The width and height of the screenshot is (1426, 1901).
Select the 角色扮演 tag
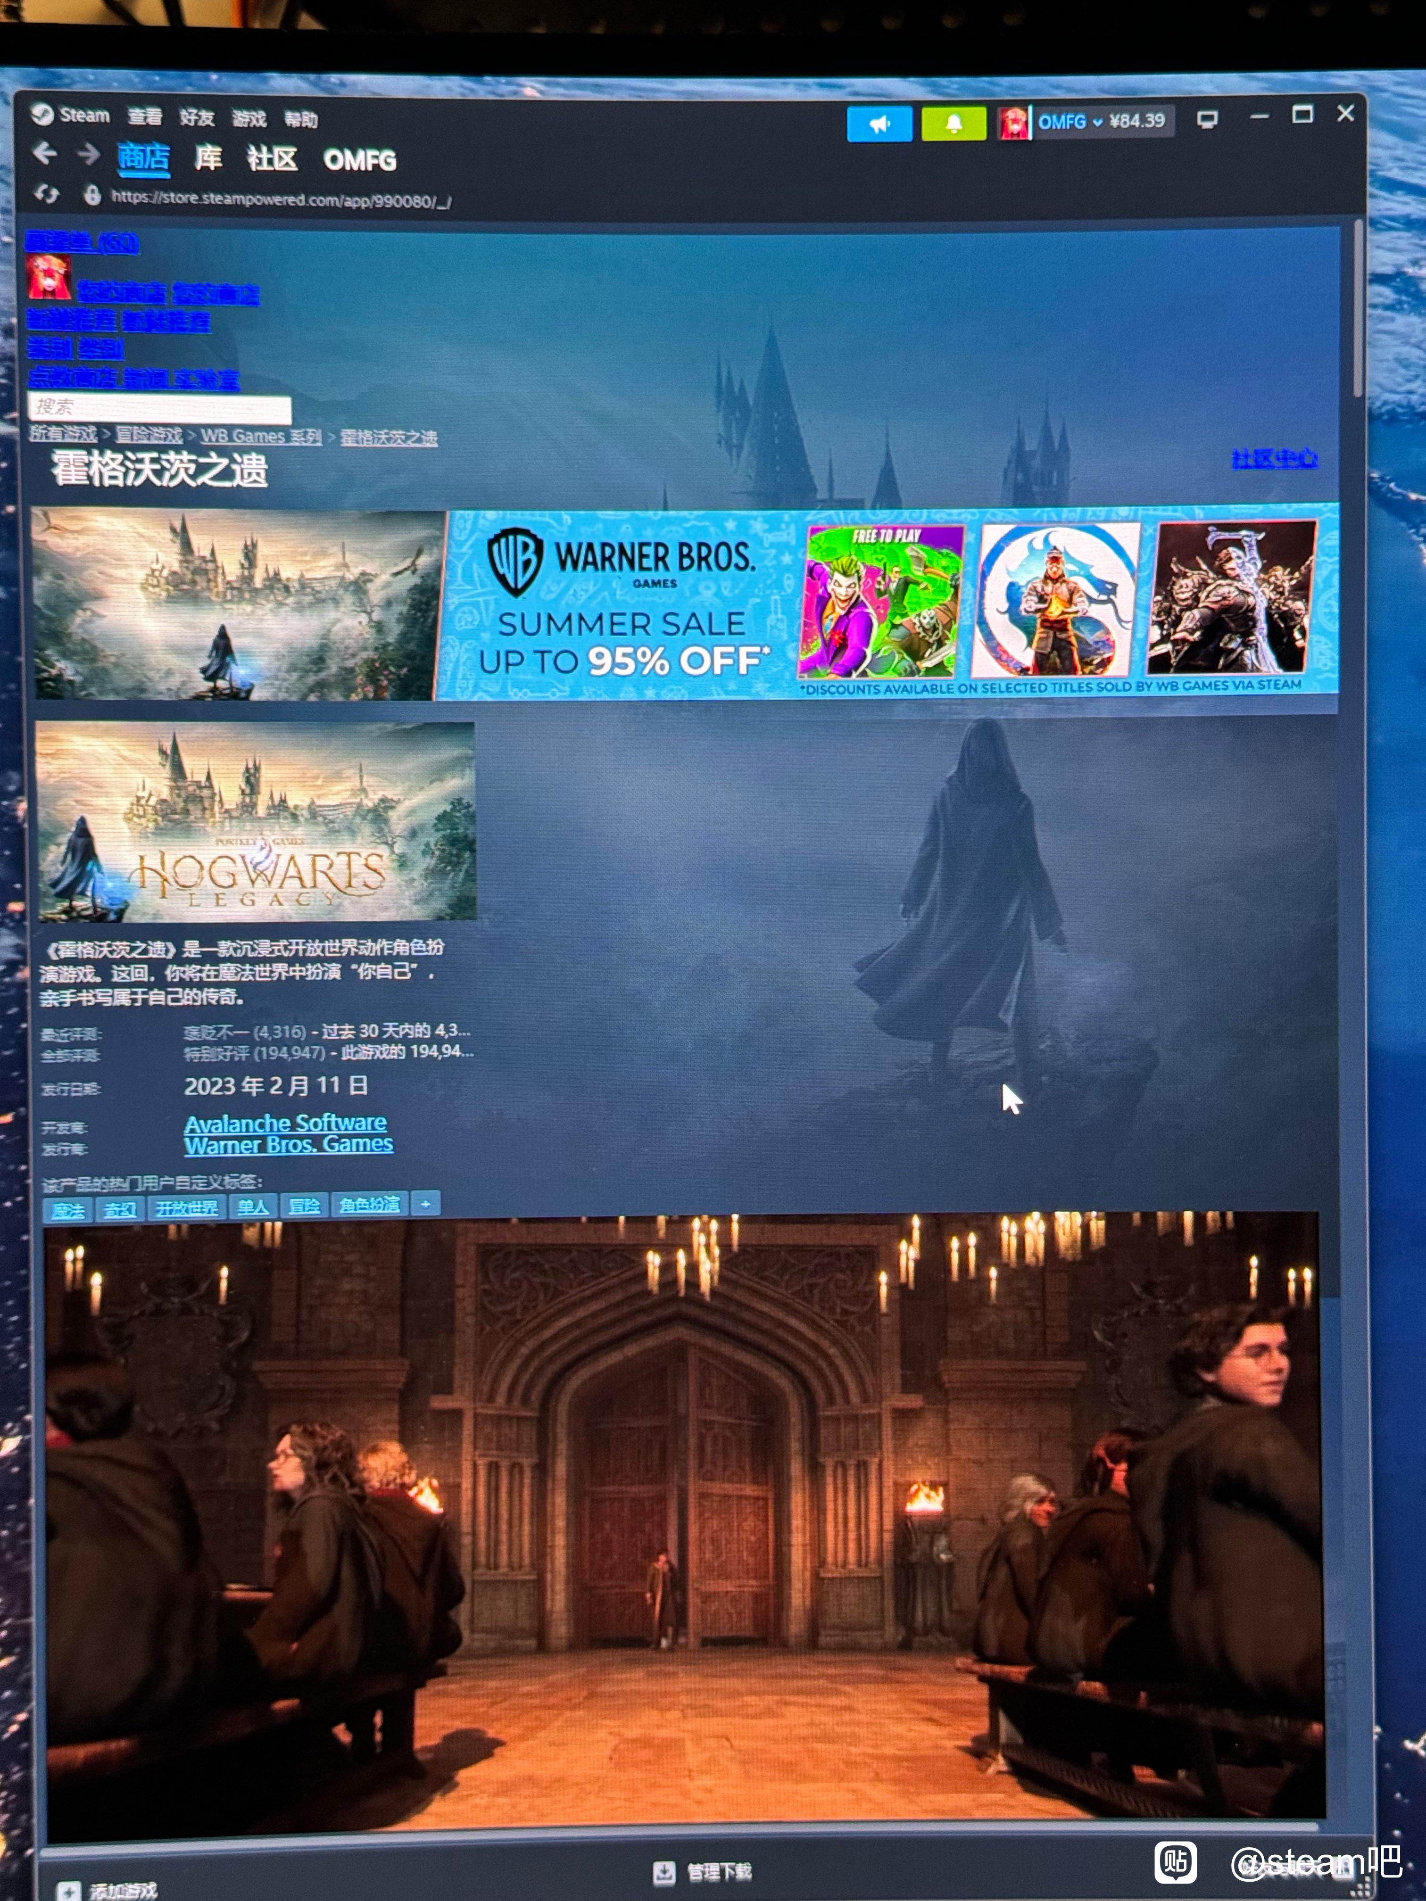coord(370,1204)
